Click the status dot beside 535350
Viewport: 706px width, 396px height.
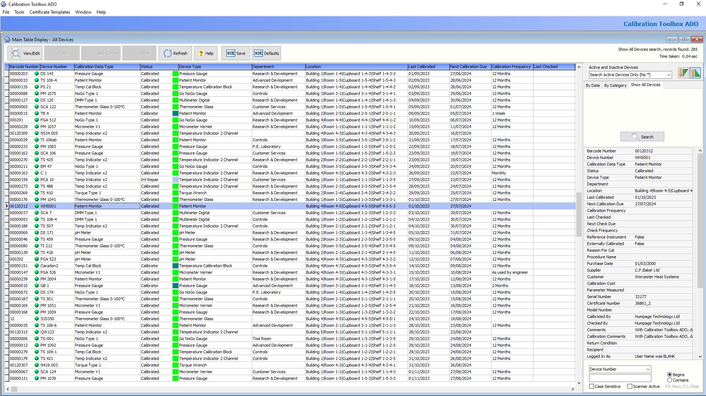pyautogui.click(x=36, y=319)
